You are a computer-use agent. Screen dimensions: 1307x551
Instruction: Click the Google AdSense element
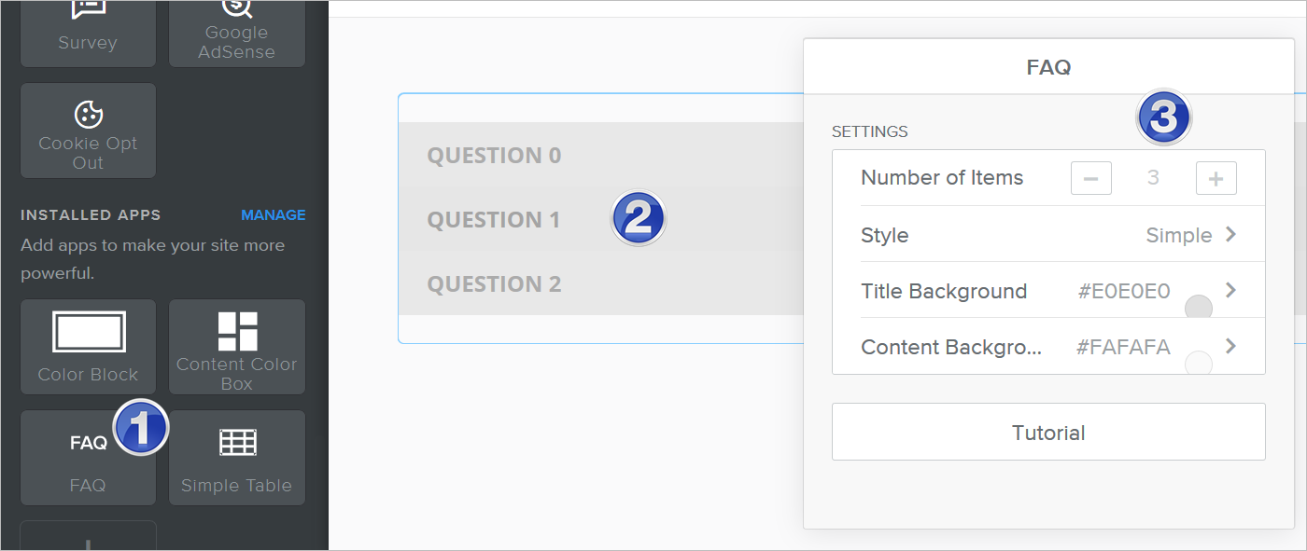pos(236,33)
